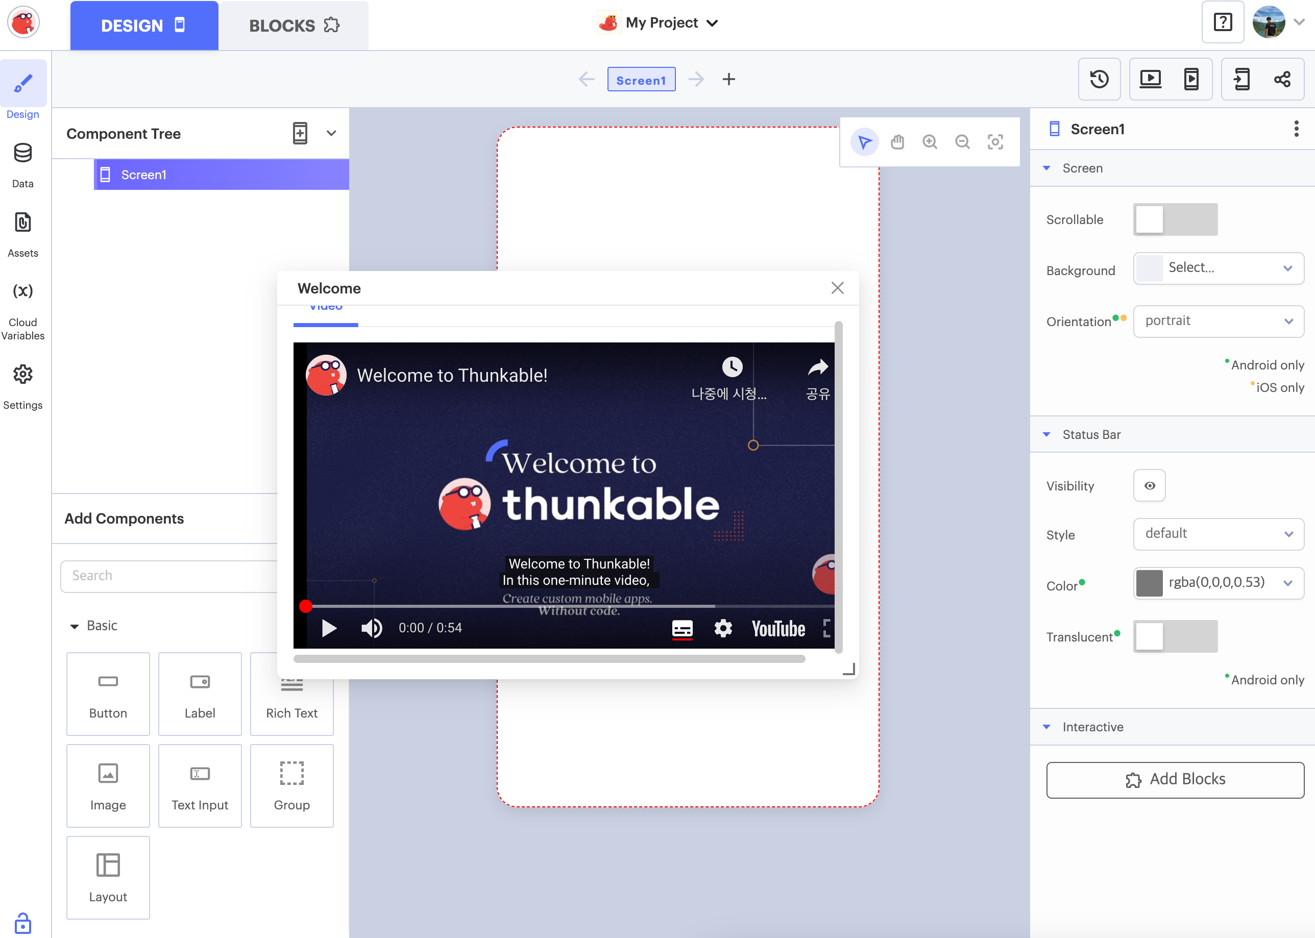Viewport: 1315px width, 938px height.
Task: Click the zoom in magnifier icon
Action: click(930, 142)
